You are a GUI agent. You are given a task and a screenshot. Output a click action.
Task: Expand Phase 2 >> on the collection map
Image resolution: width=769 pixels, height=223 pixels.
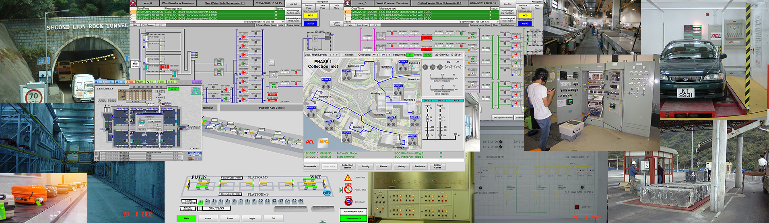414,79
